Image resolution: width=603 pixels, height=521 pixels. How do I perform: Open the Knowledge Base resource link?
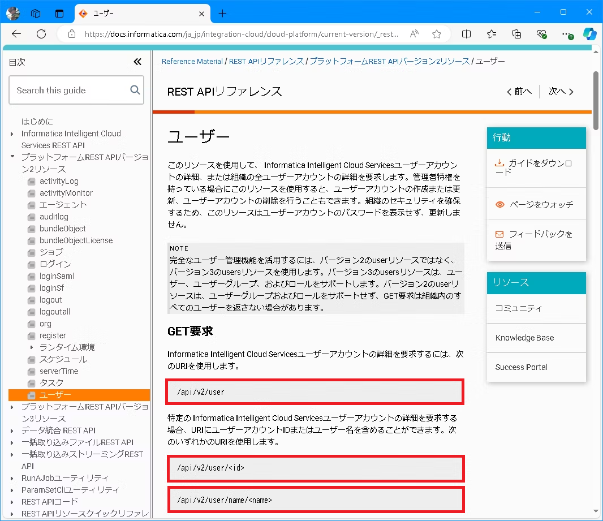coord(524,338)
